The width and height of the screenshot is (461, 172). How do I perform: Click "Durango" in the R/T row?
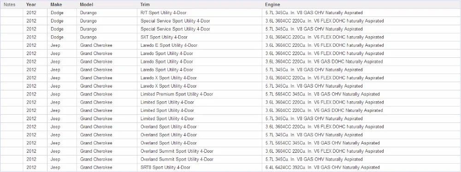(x=88, y=13)
